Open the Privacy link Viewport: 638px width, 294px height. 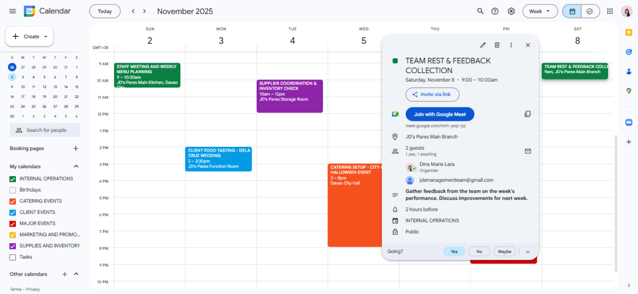click(33, 290)
